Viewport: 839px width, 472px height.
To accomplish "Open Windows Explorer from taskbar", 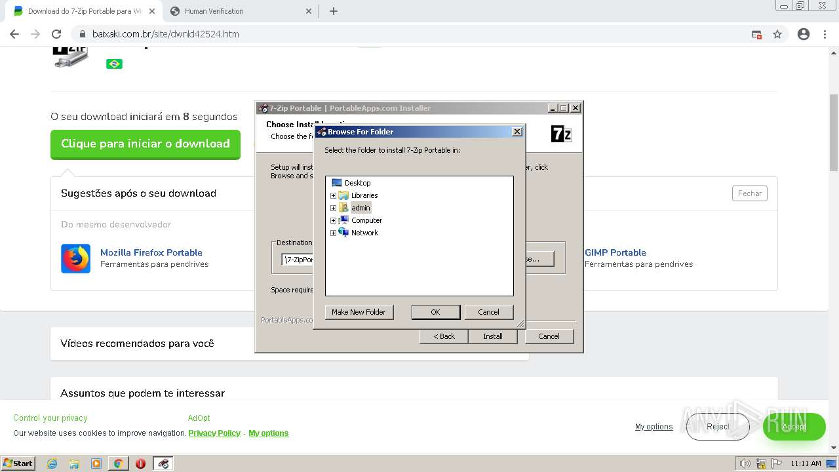I will (74, 463).
